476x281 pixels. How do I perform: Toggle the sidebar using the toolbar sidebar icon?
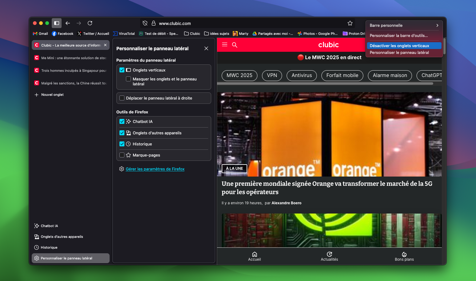pyautogui.click(x=57, y=23)
